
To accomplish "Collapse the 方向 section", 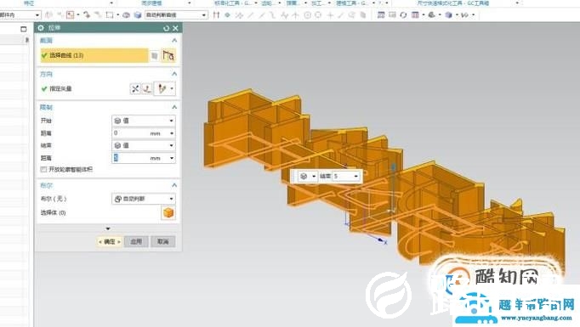I will click(x=174, y=74).
